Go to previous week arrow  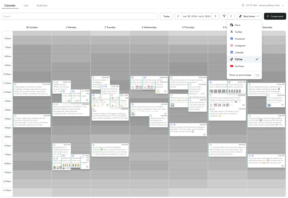coord(178,16)
